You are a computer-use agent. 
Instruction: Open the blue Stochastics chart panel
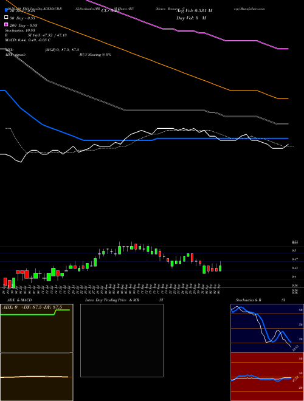coord(267,328)
